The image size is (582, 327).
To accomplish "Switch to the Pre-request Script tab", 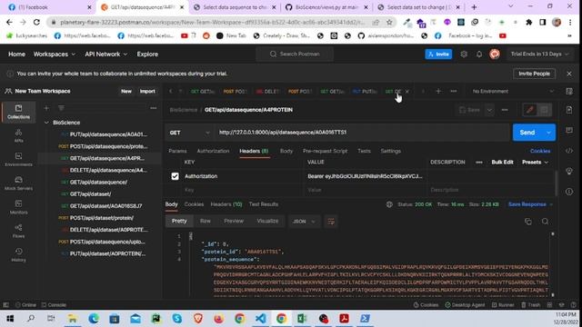I will click(x=325, y=151).
